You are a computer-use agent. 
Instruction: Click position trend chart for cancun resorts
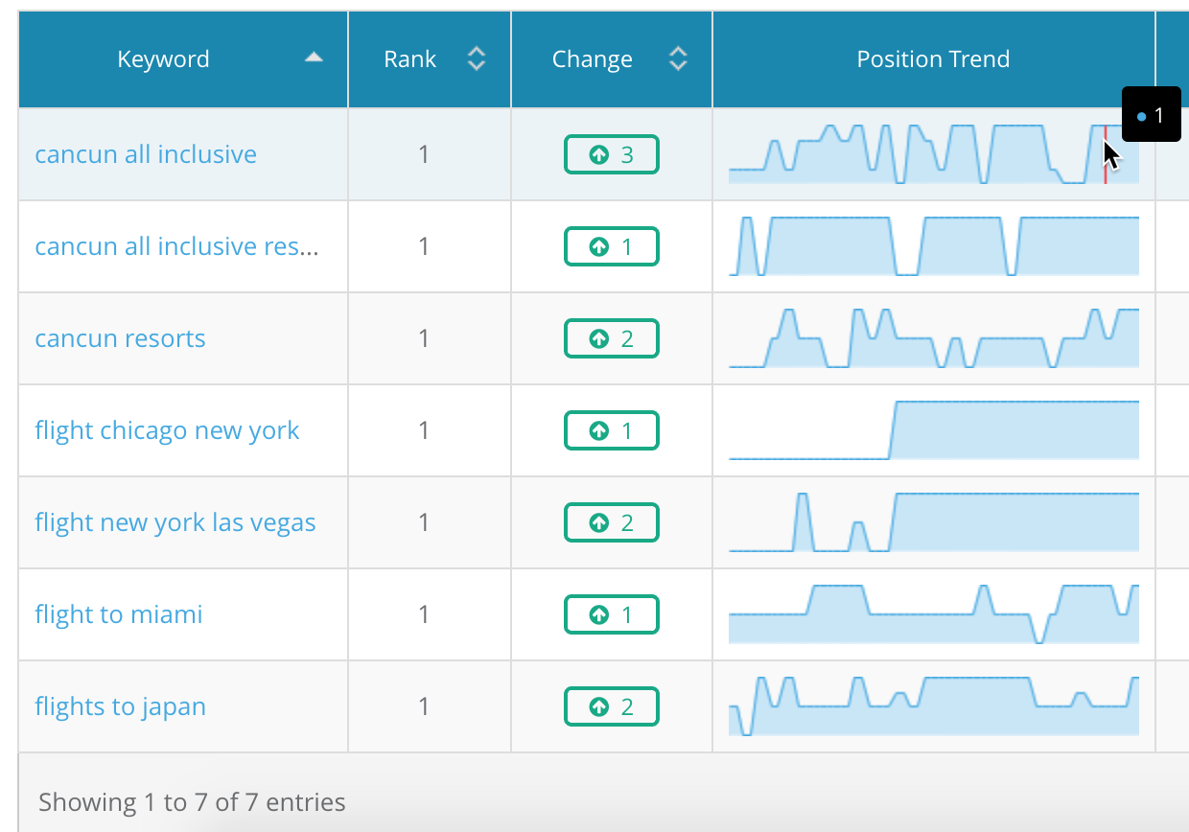[933, 338]
